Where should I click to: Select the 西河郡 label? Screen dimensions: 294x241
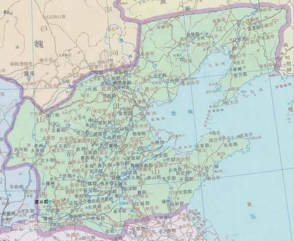click(x=21, y=150)
